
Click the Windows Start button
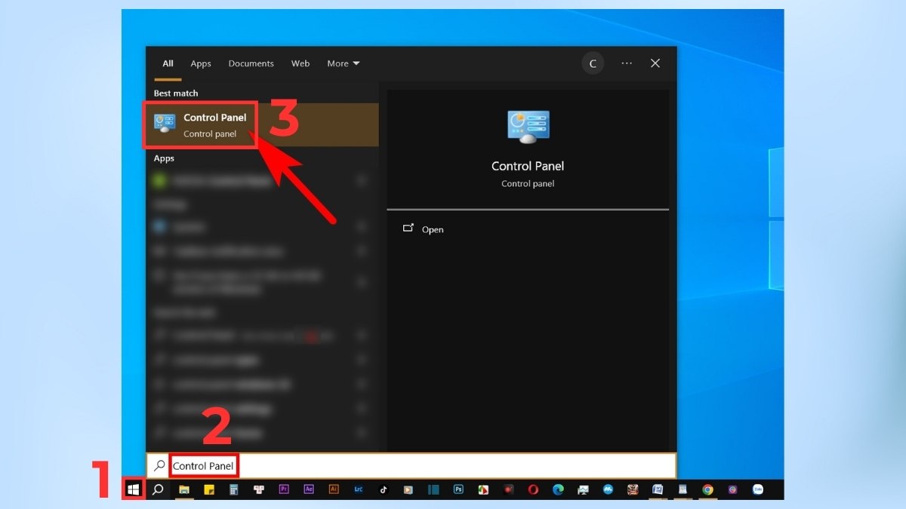[x=134, y=489]
